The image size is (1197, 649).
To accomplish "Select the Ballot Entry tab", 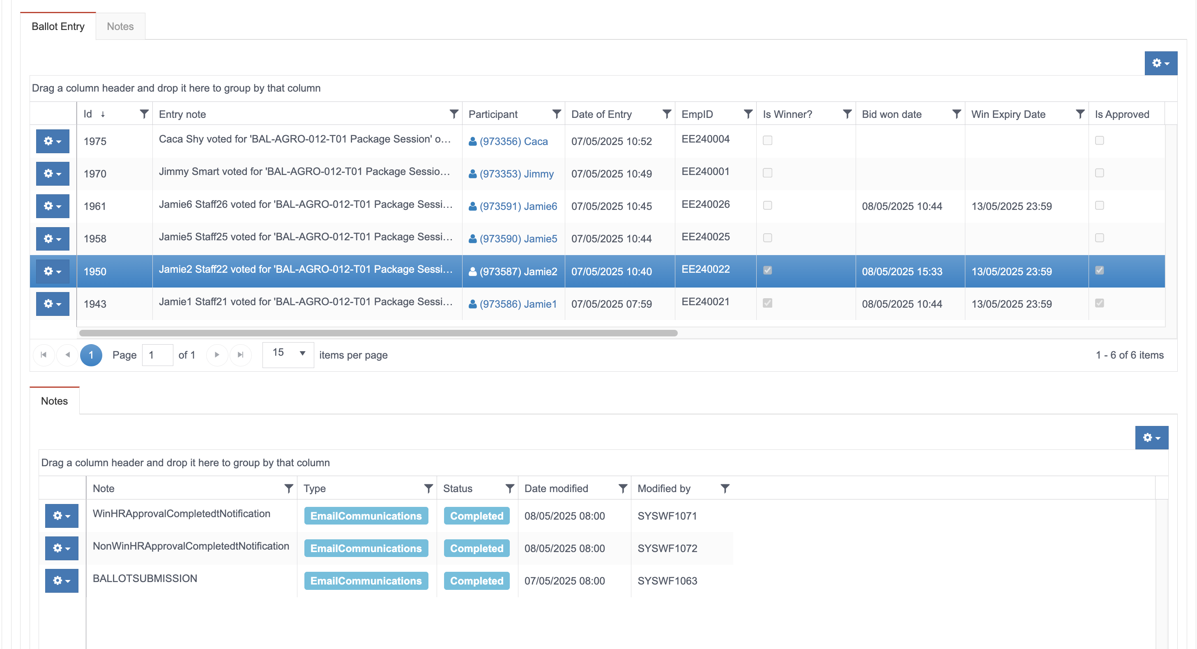I will pyautogui.click(x=58, y=26).
